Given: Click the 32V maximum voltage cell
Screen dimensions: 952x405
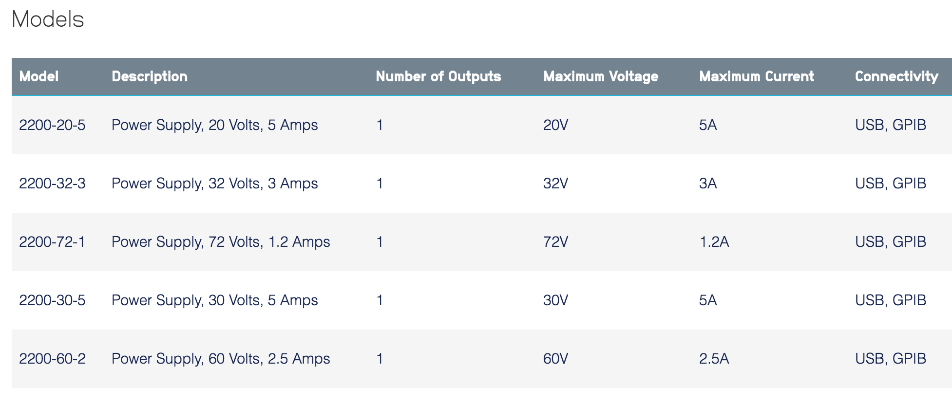Looking at the screenshot, I should pos(555,184).
